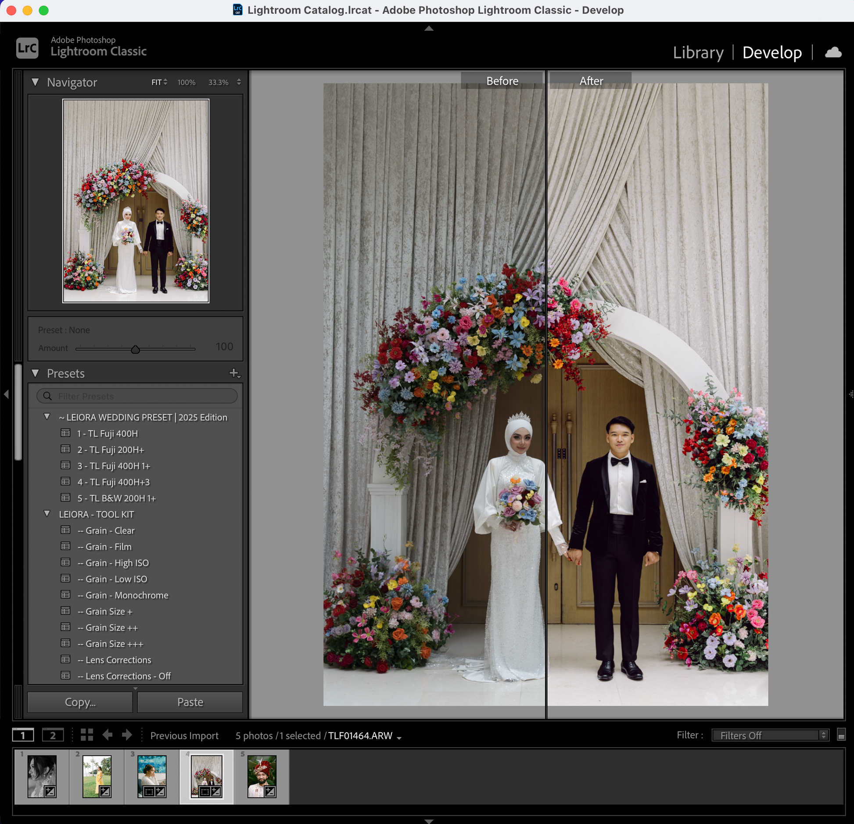Open the Filters Off dropdown

click(x=770, y=735)
